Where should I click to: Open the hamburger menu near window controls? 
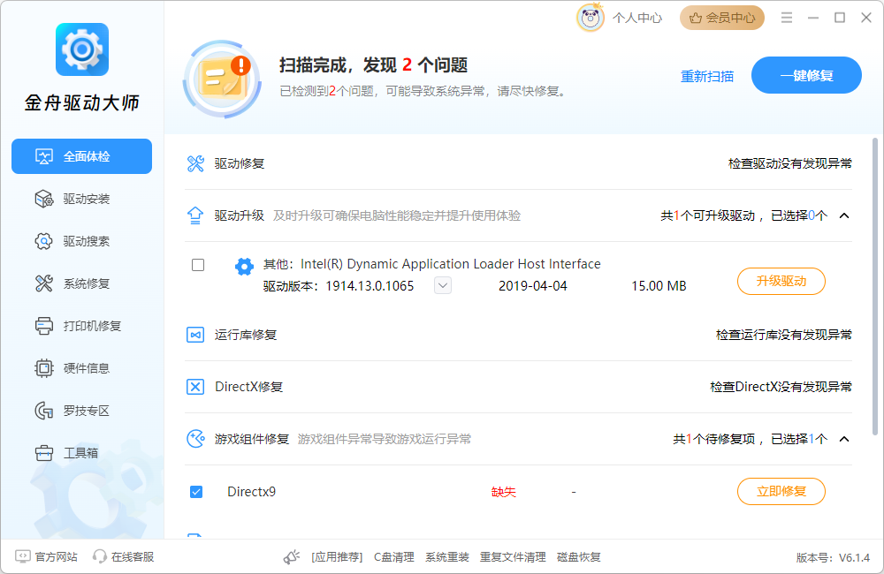click(x=786, y=17)
